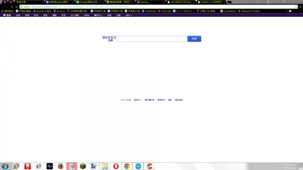Open the Komica bookmark
The width and height of the screenshot is (303, 170).
point(59,11)
